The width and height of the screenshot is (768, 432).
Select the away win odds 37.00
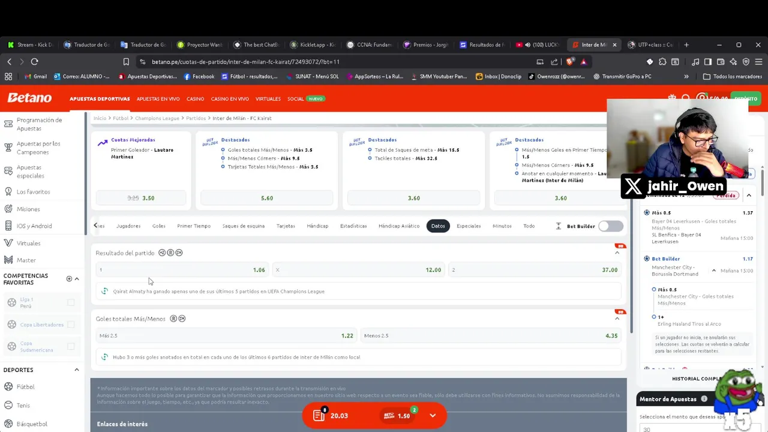(535, 270)
